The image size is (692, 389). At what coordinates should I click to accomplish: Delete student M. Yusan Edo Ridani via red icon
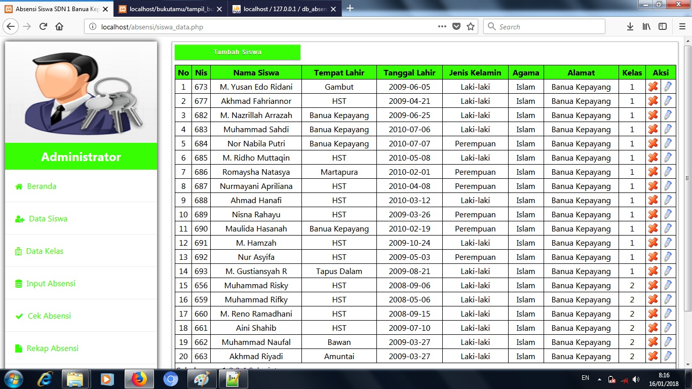(652, 87)
